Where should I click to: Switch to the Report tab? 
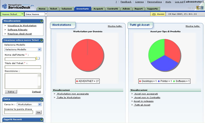click(138, 9)
